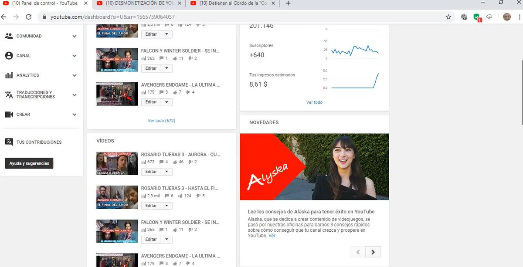Expand the Crear sidebar section chevron
This screenshot has height=267, width=523.
point(75,115)
